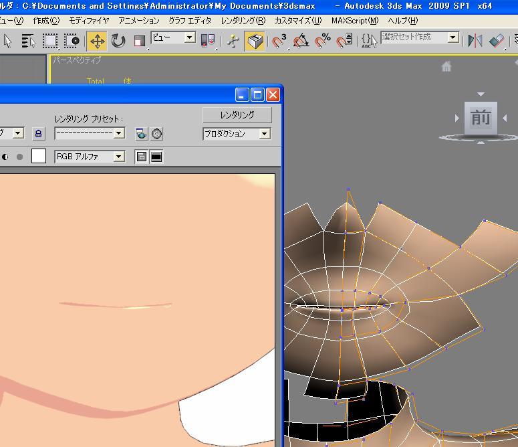518x447 pixels.
Task: Click the レンダリング render button
Action: pyautogui.click(x=237, y=115)
